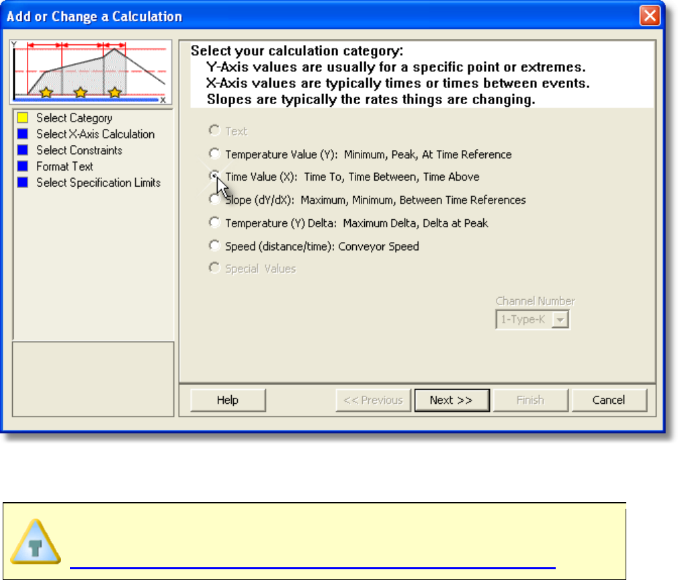Viewport: 678px width, 580px height.
Task: Click the blue Select Constraints marker
Action: point(22,150)
